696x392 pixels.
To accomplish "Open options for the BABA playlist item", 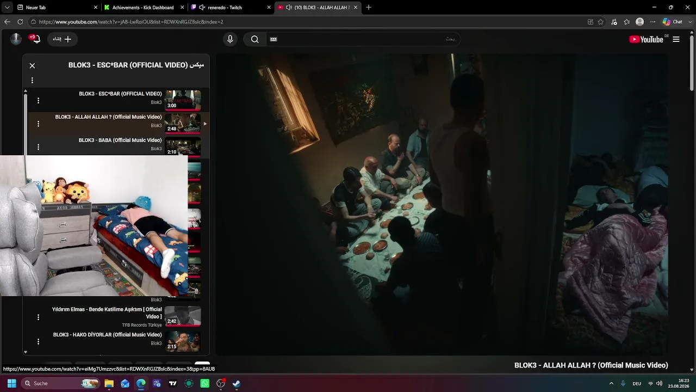I will [38, 146].
